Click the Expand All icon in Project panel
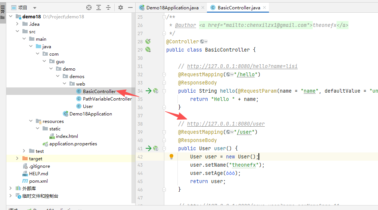 pyautogui.click(x=99, y=7)
